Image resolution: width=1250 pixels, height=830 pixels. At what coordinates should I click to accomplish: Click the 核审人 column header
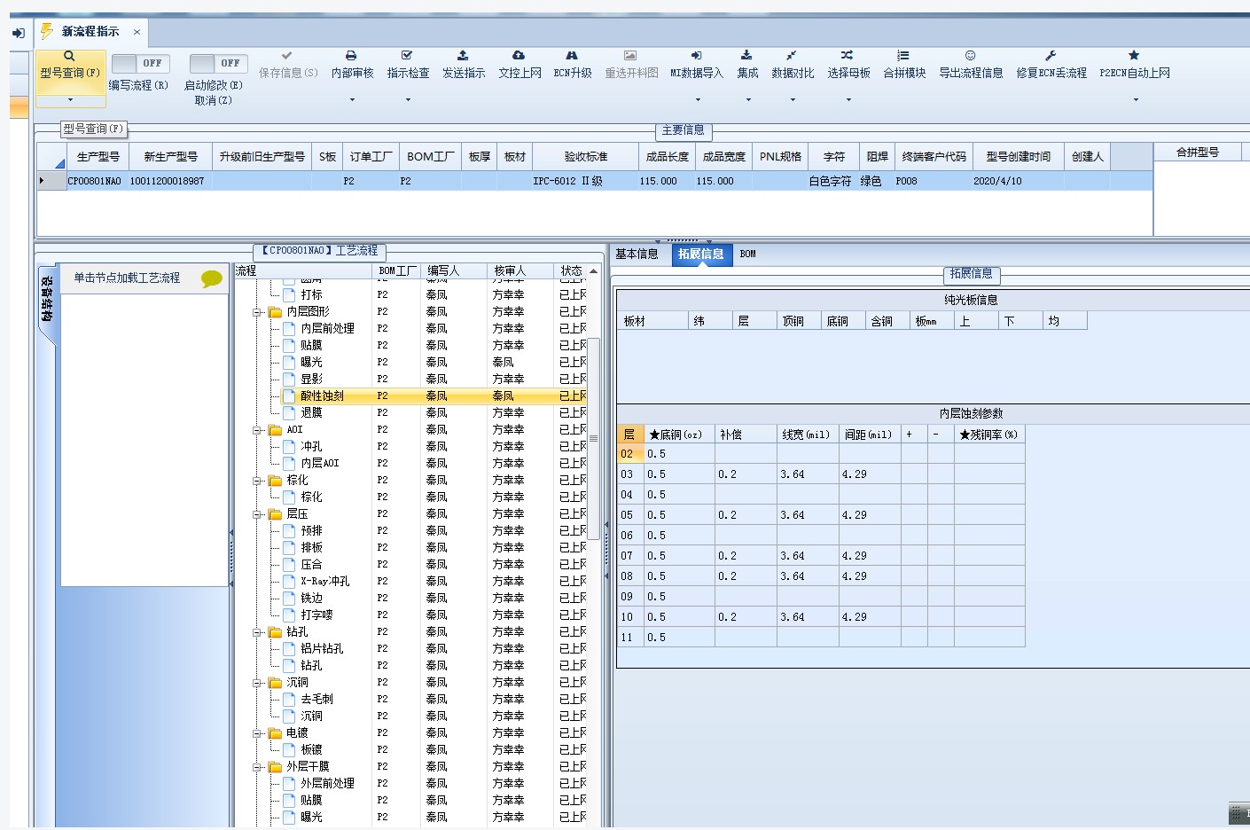pyautogui.click(x=520, y=270)
